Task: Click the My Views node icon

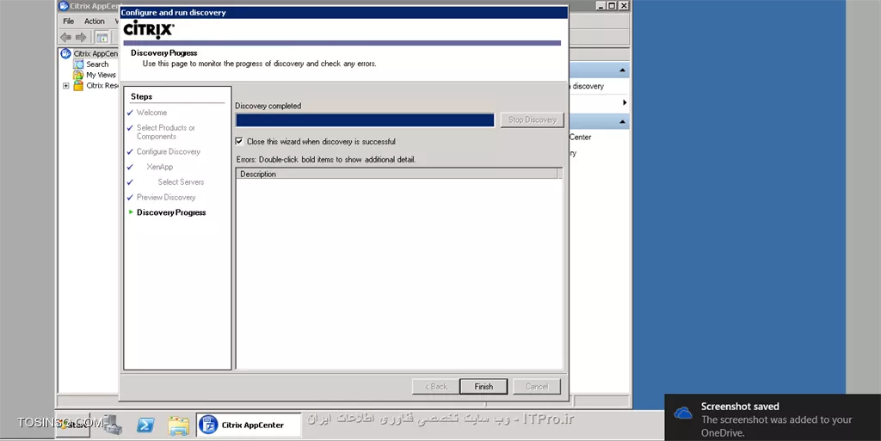Action: coord(78,75)
